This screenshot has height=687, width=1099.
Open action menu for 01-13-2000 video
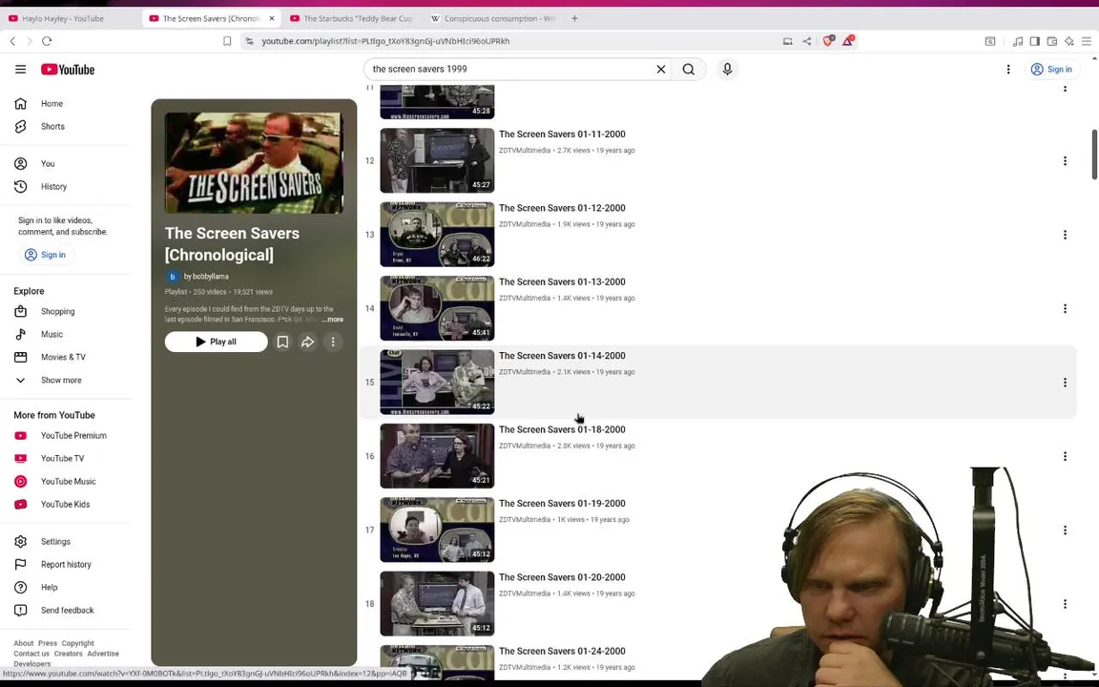click(1065, 308)
